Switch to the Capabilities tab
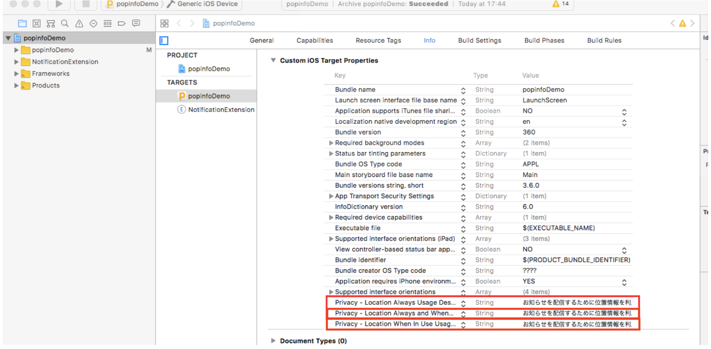The image size is (711, 349). coord(315,41)
